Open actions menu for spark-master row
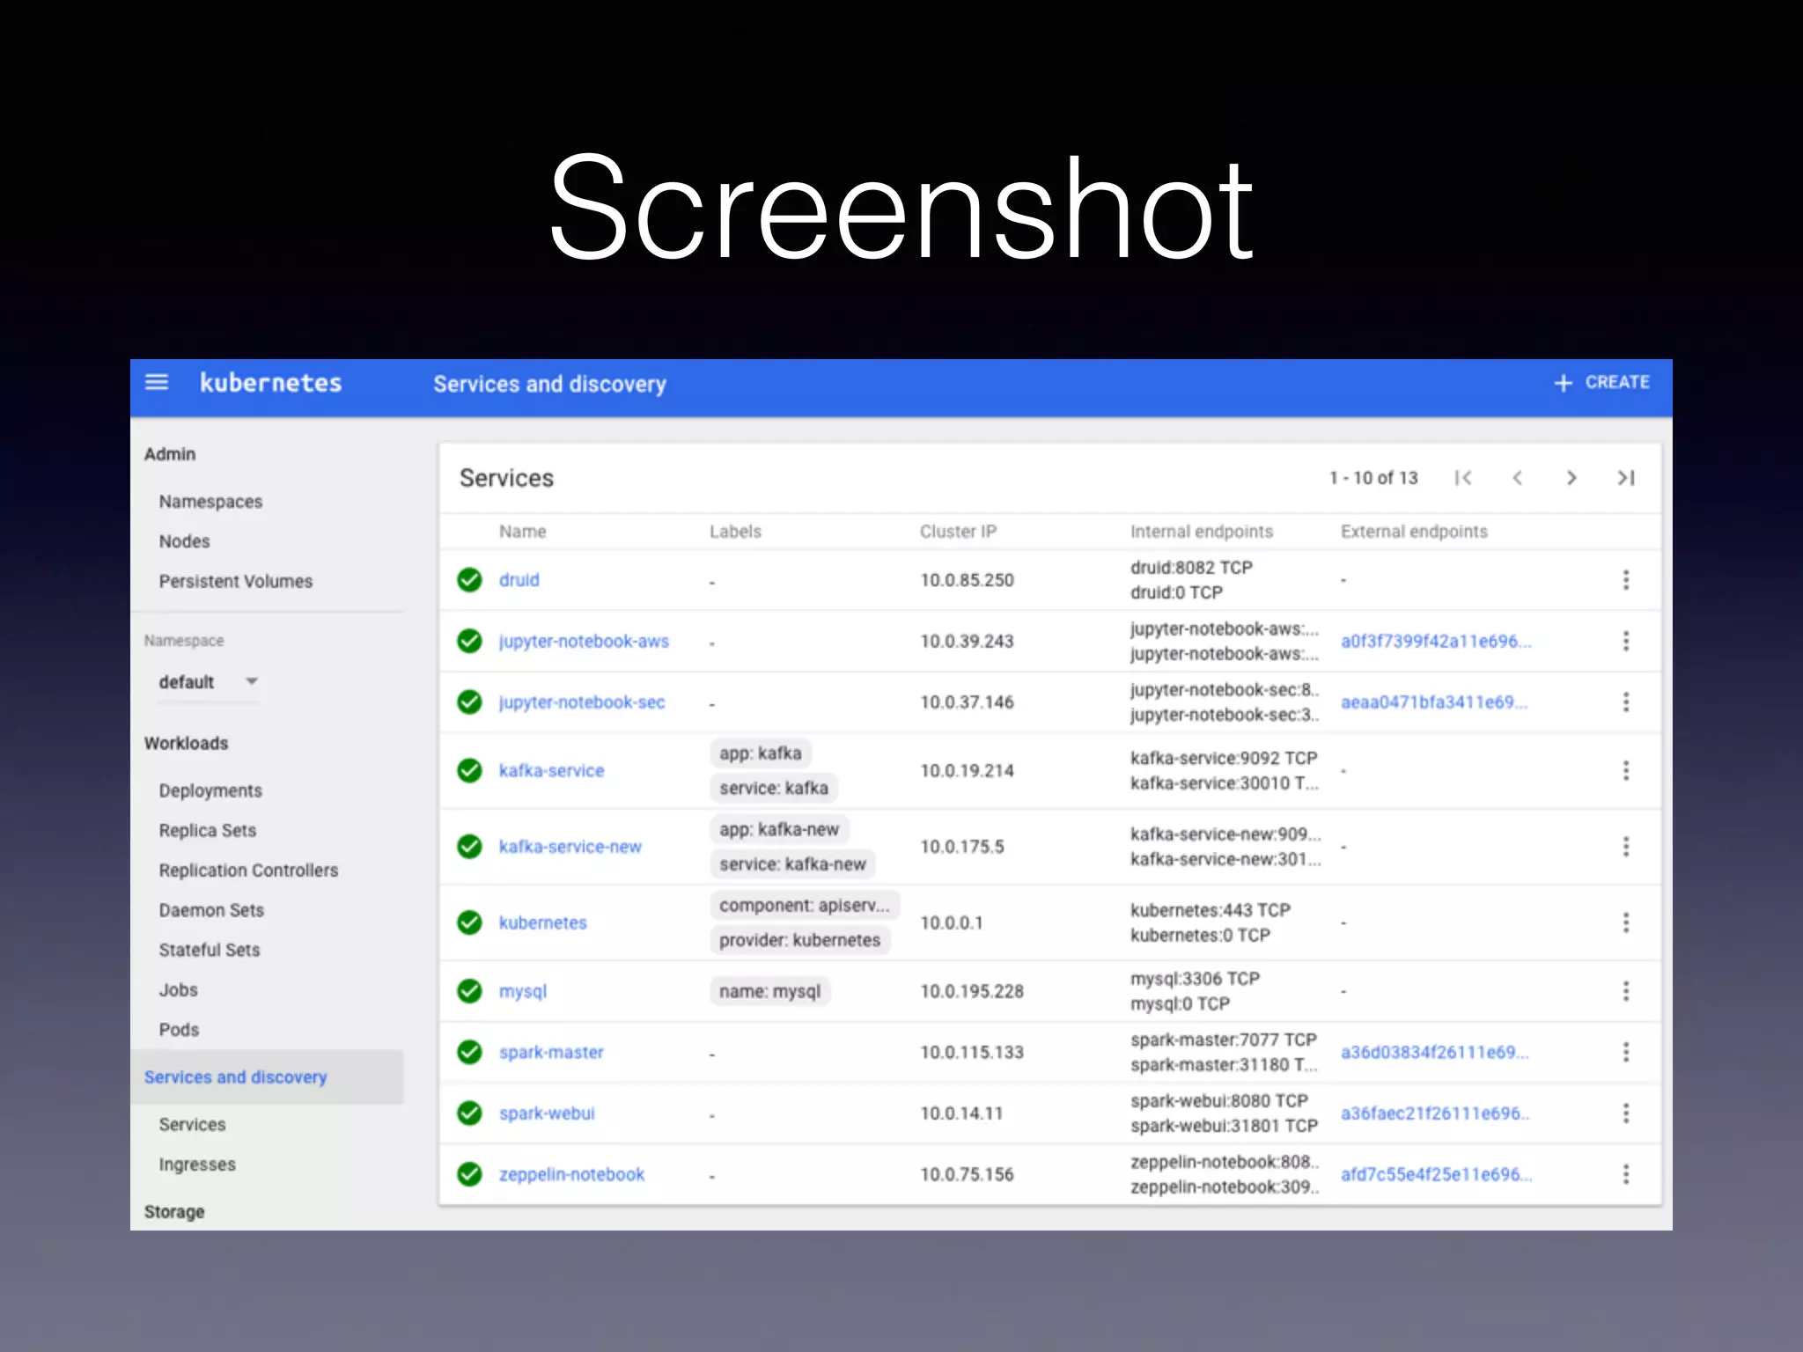 pyautogui.click(x=1626, y=1052)
